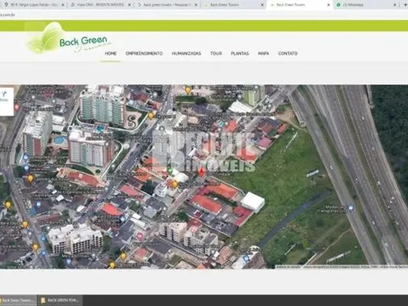Viewport: 408px width, 306px height.
Task: Close the back green towers Pesquisa tab
Action: 196,4
